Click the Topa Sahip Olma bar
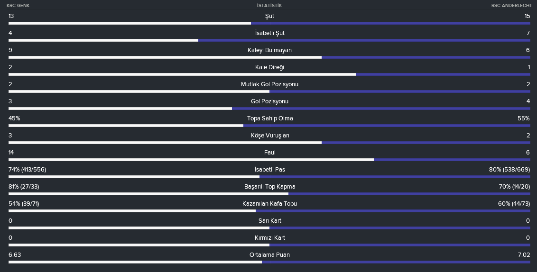The height and width of the screenshot is (272, 537). 269,126
